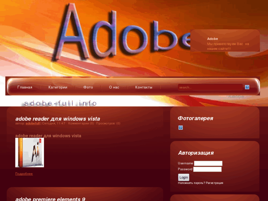Click the Авторизация heading

[x=196, y=153]
